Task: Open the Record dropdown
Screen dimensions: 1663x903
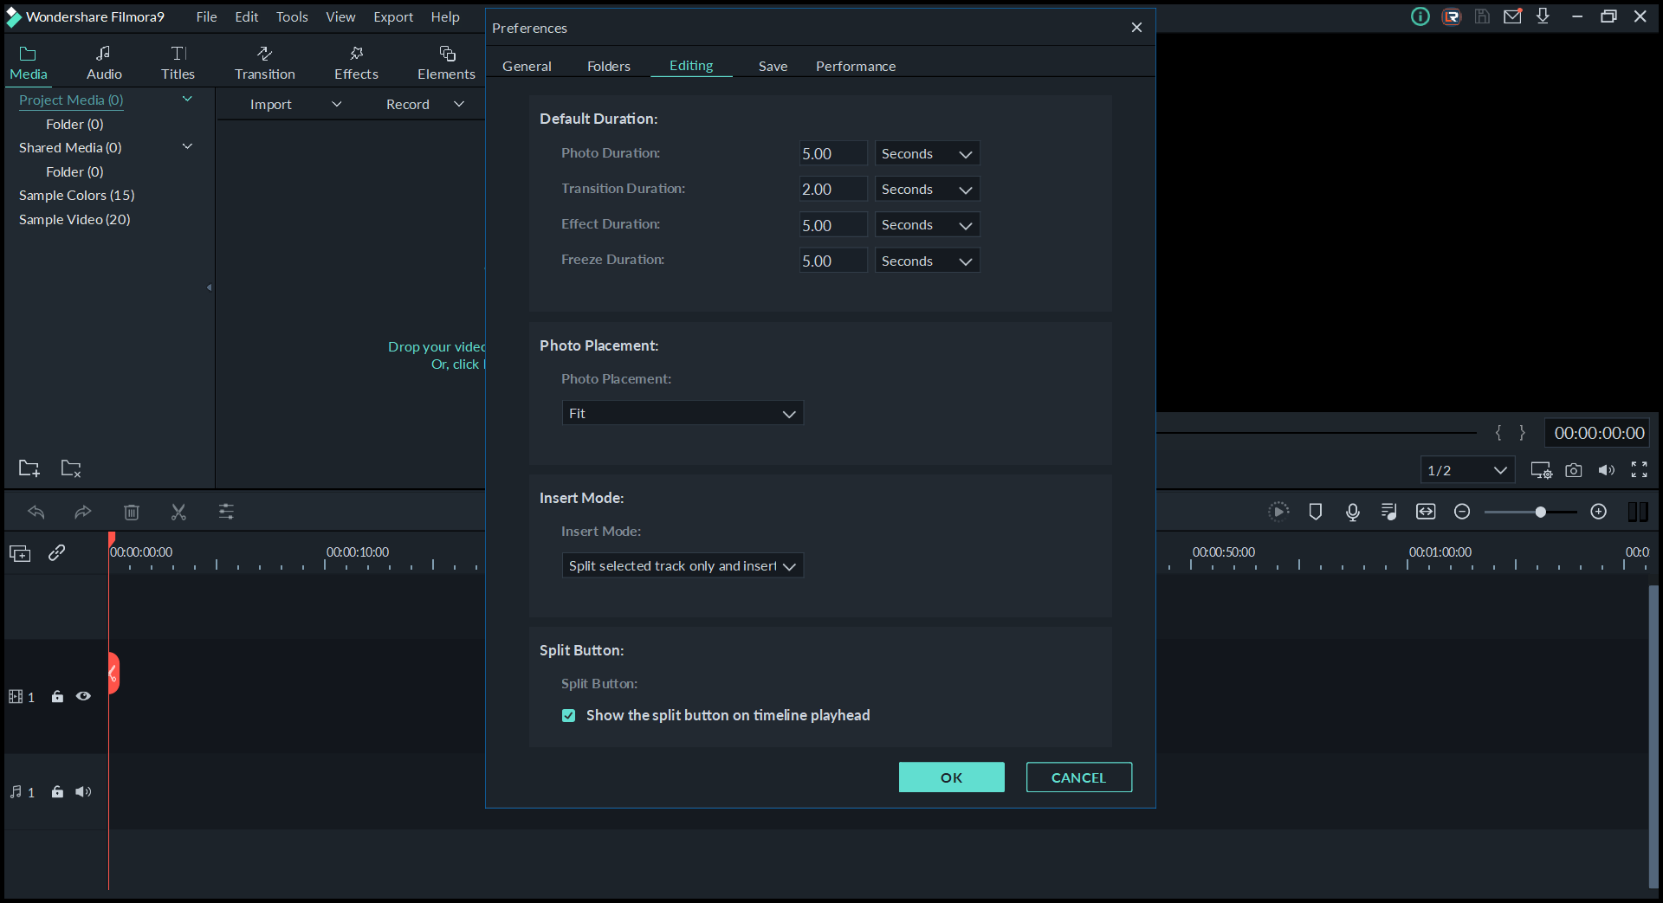Action: [x=459, y=104]
